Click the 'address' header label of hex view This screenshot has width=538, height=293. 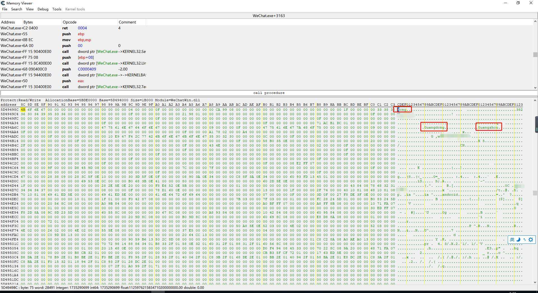(8, 105)
